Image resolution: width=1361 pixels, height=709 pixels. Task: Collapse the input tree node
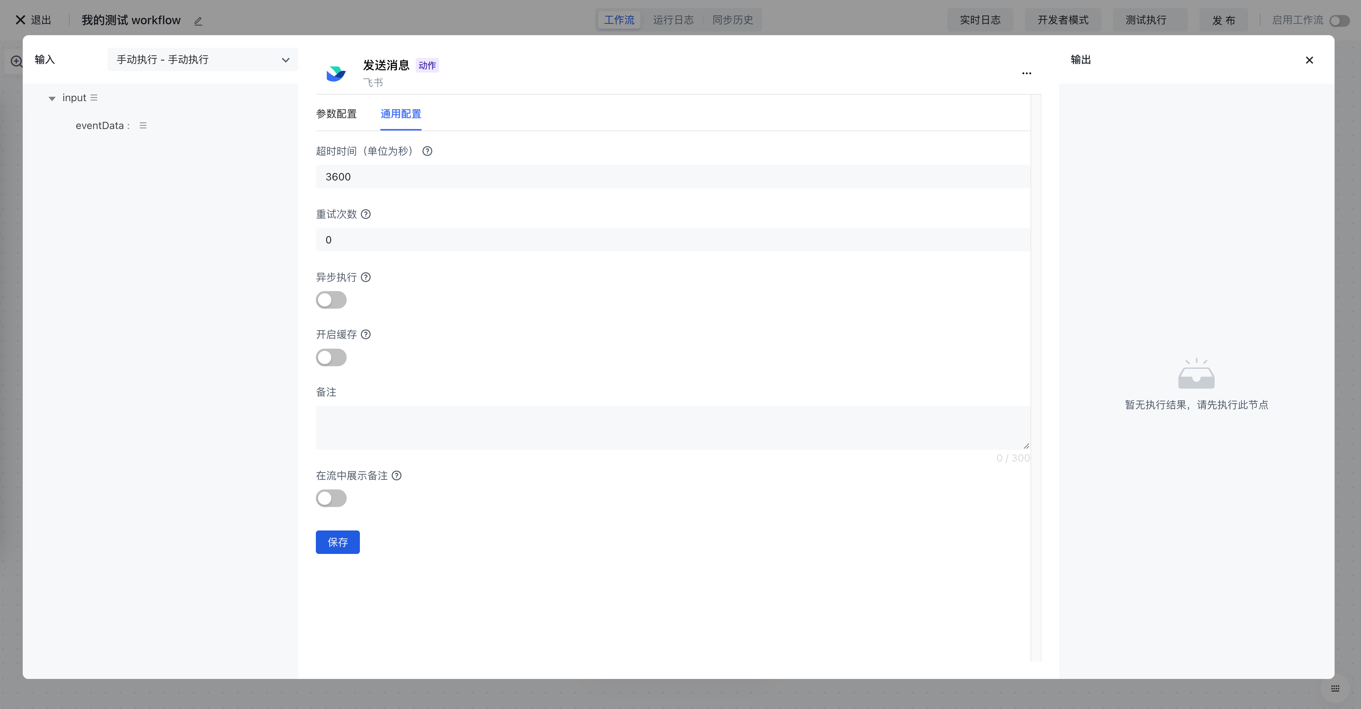52,98
